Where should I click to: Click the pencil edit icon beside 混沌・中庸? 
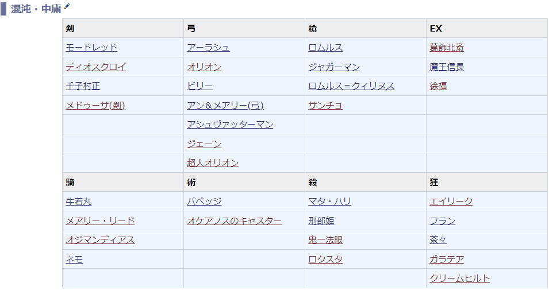coord(67,6)
